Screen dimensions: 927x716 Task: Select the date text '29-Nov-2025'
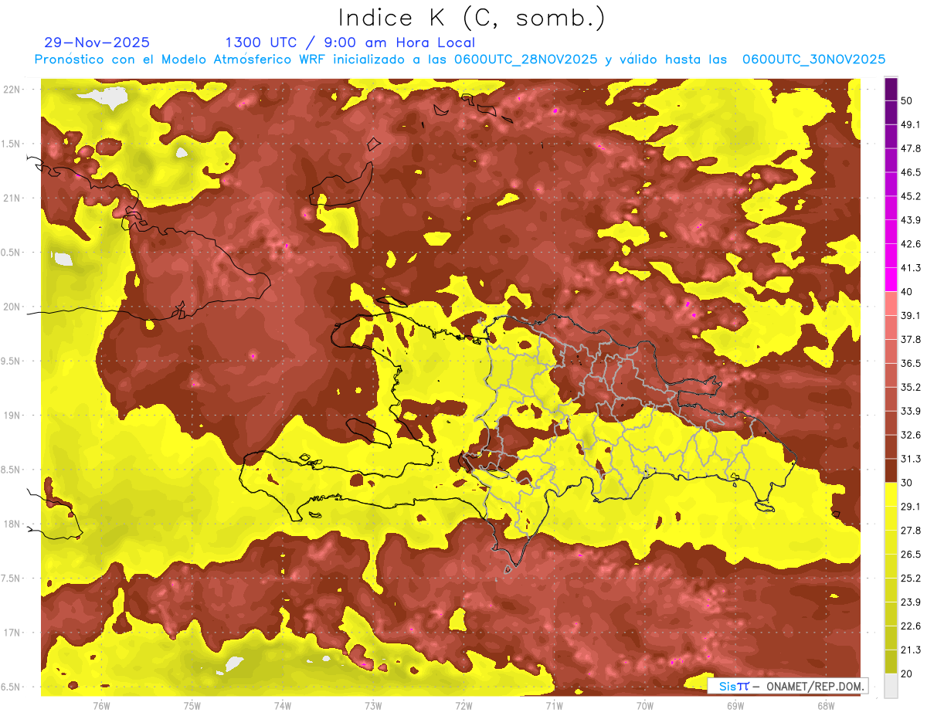coord(97,42)
